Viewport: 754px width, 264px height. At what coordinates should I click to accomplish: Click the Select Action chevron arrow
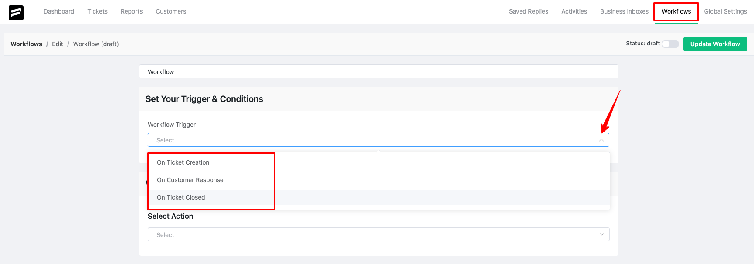(x=601, y=234)
